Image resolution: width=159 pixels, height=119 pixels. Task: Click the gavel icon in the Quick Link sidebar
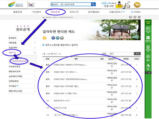pyautogui.click(x=148, y=65)
